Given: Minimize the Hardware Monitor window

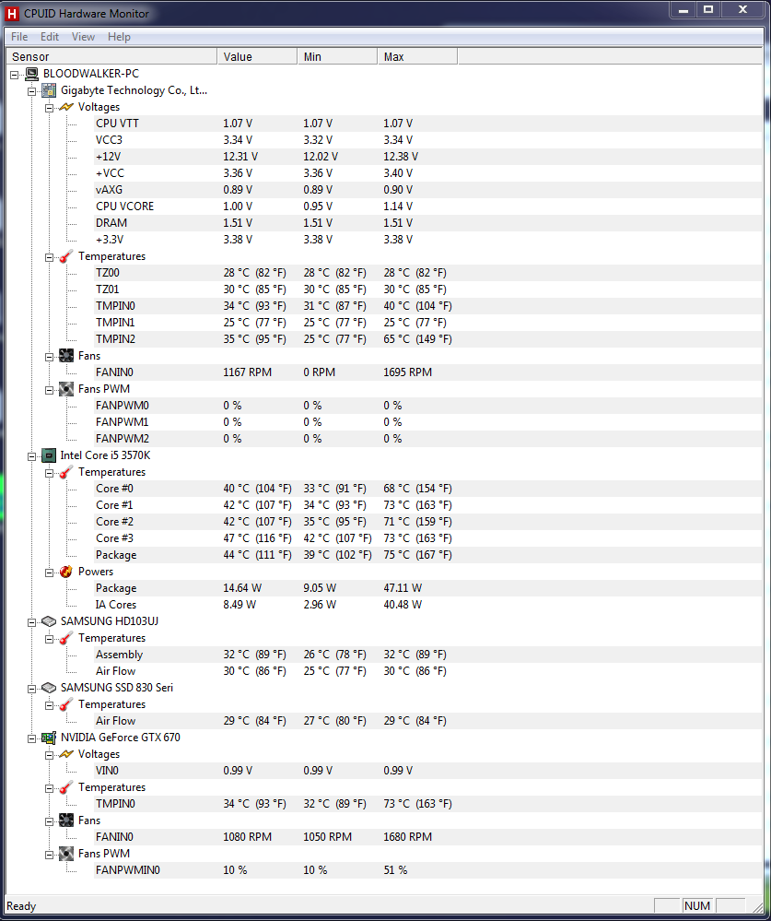Looking at the screenshot, I should 683,10.
